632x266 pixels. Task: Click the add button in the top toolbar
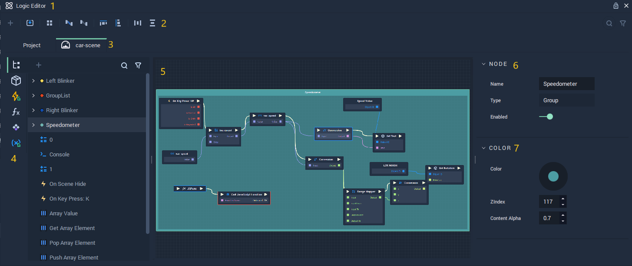tap(10, 23)
